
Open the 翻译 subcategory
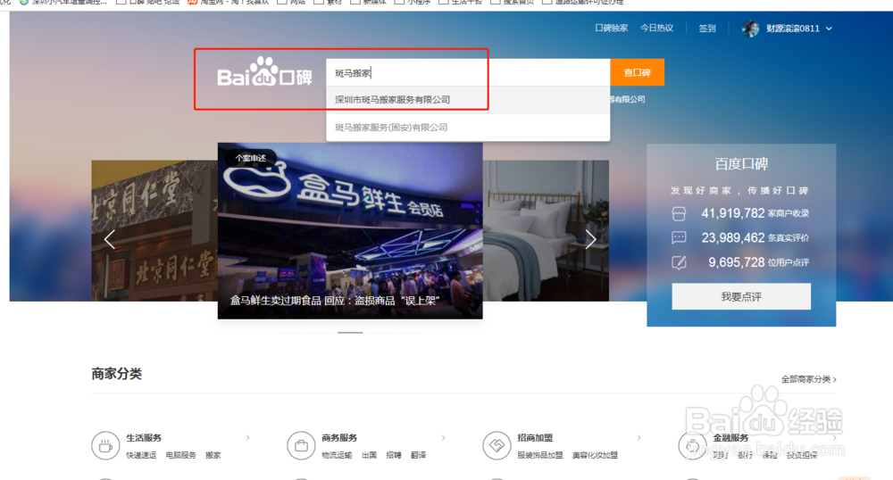418,455
